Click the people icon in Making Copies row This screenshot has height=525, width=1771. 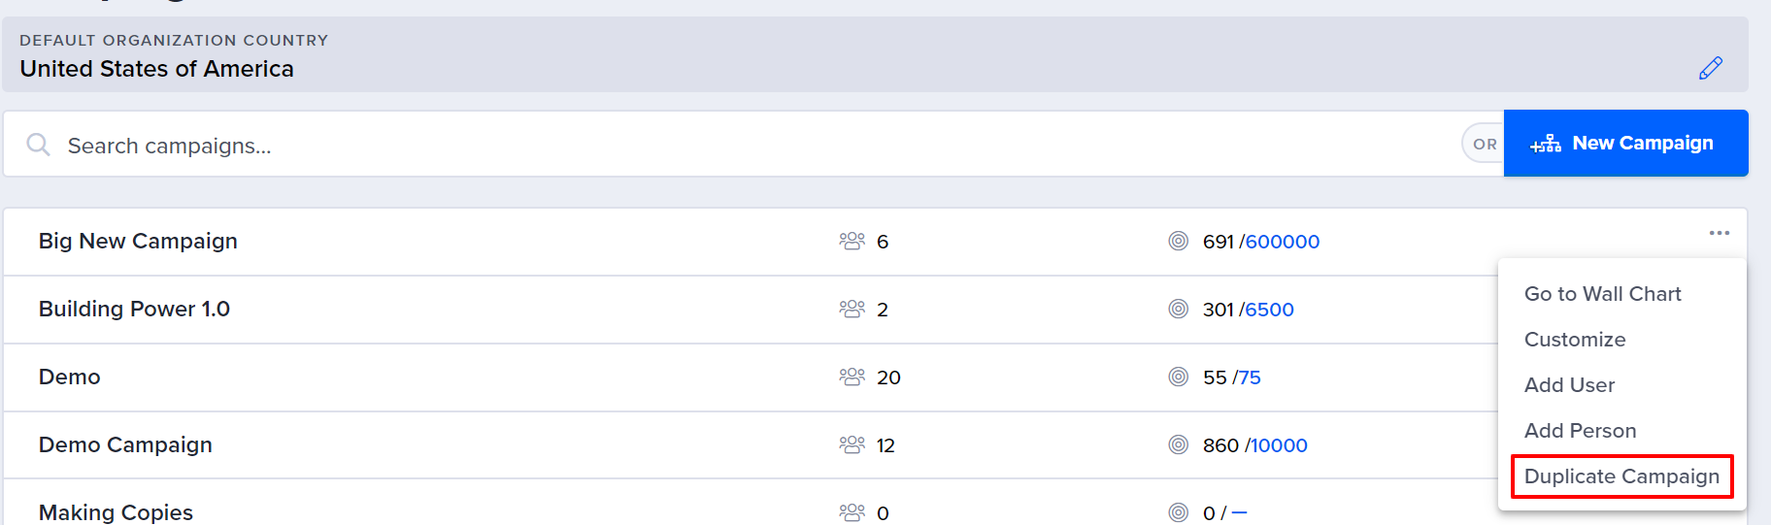tap(852, 511)
